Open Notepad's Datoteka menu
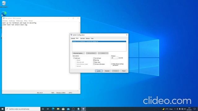The width and height of the screenshot is (198, 111). pos(5,21)
